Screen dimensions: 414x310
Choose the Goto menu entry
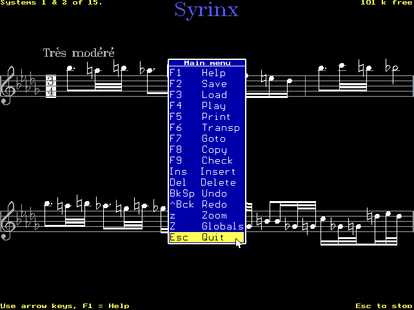[206, 139]
